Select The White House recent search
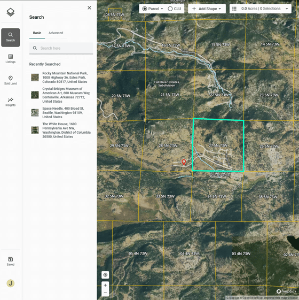 (61, 130)
